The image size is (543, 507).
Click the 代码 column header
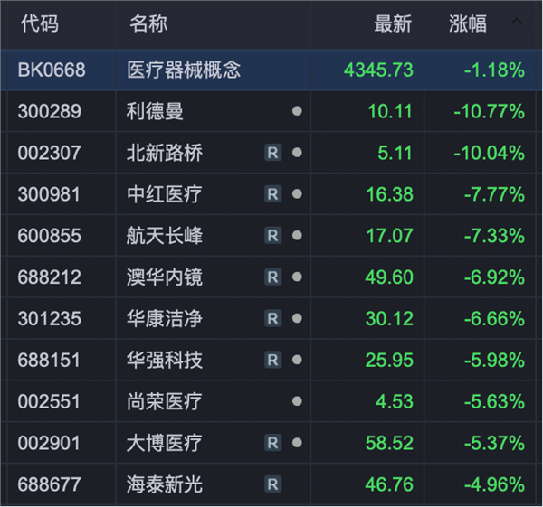click(40, 23)
